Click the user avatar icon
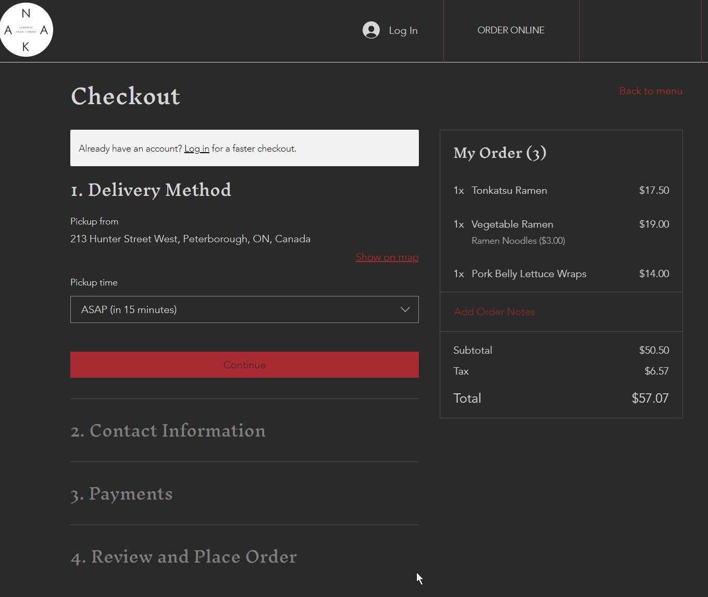 click(371, 30)
